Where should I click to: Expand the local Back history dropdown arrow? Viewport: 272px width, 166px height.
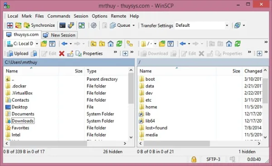[71, 44]
